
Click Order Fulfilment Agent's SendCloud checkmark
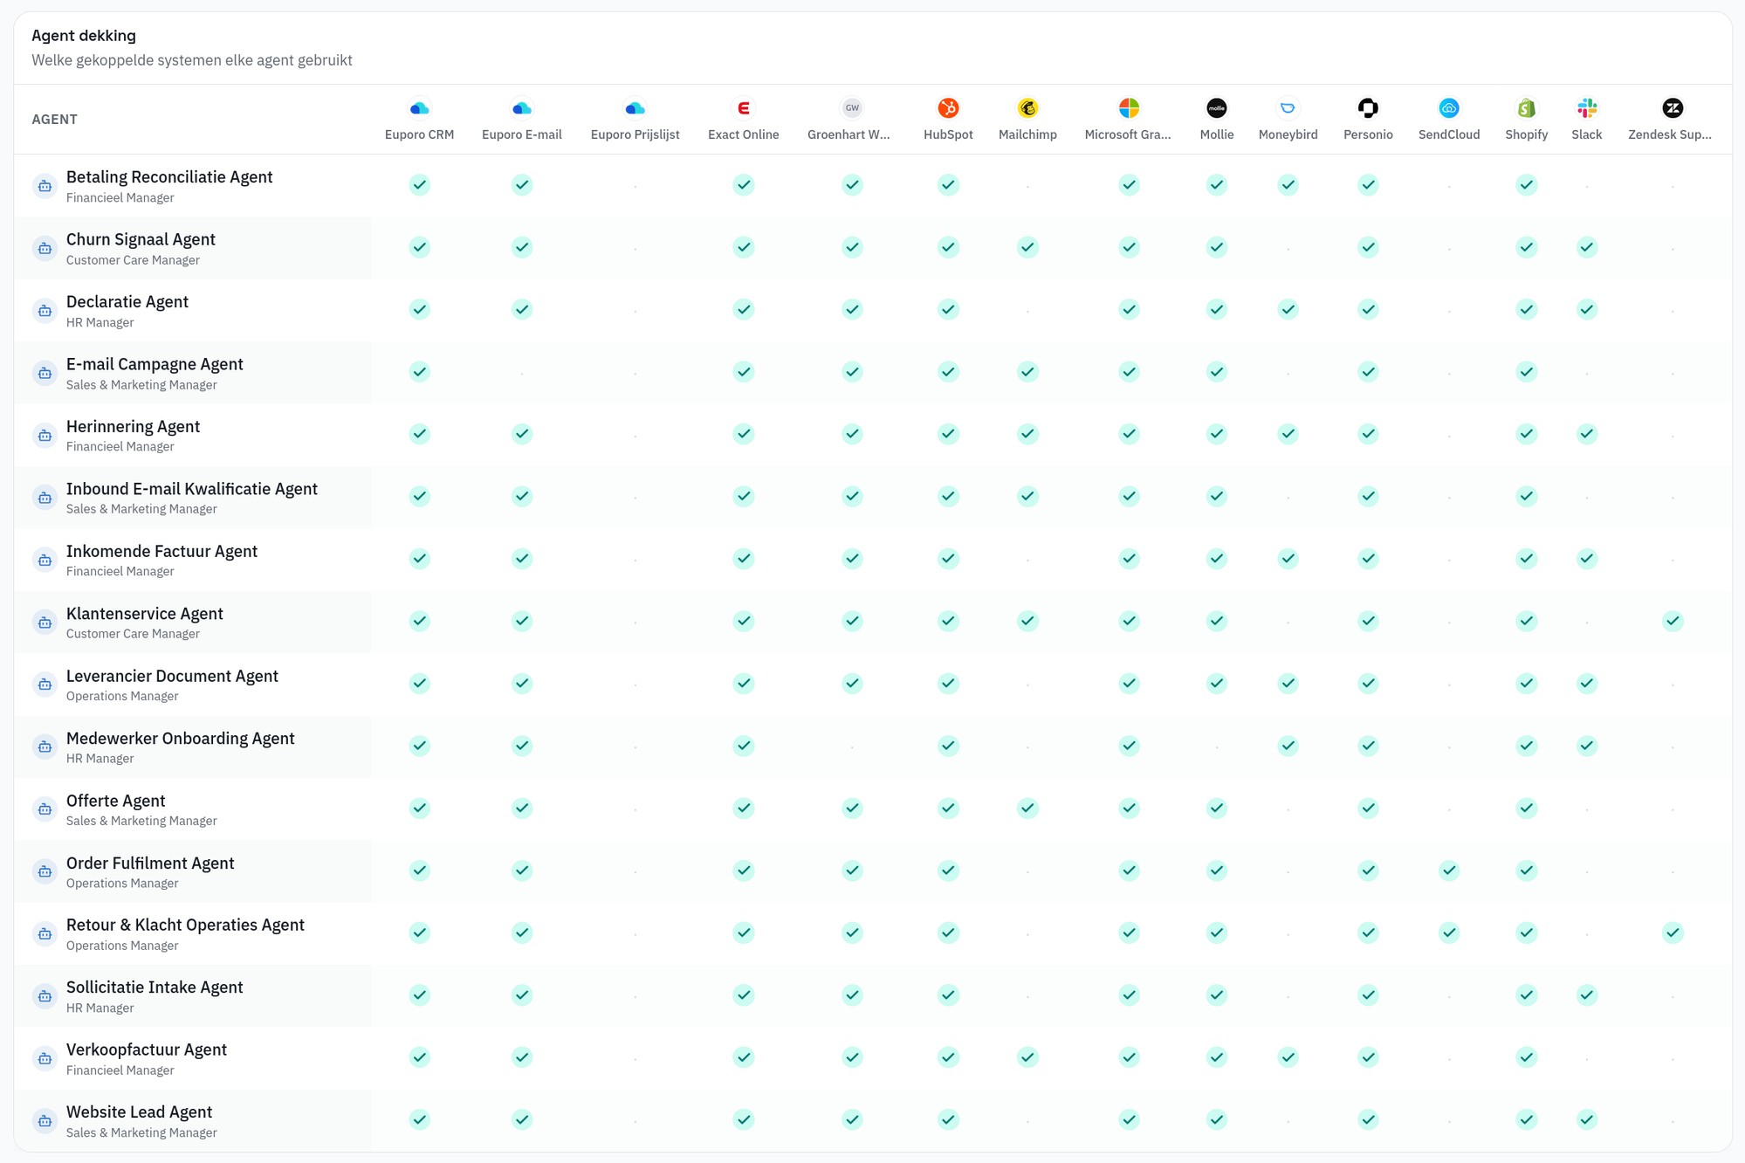point(1448,871)
